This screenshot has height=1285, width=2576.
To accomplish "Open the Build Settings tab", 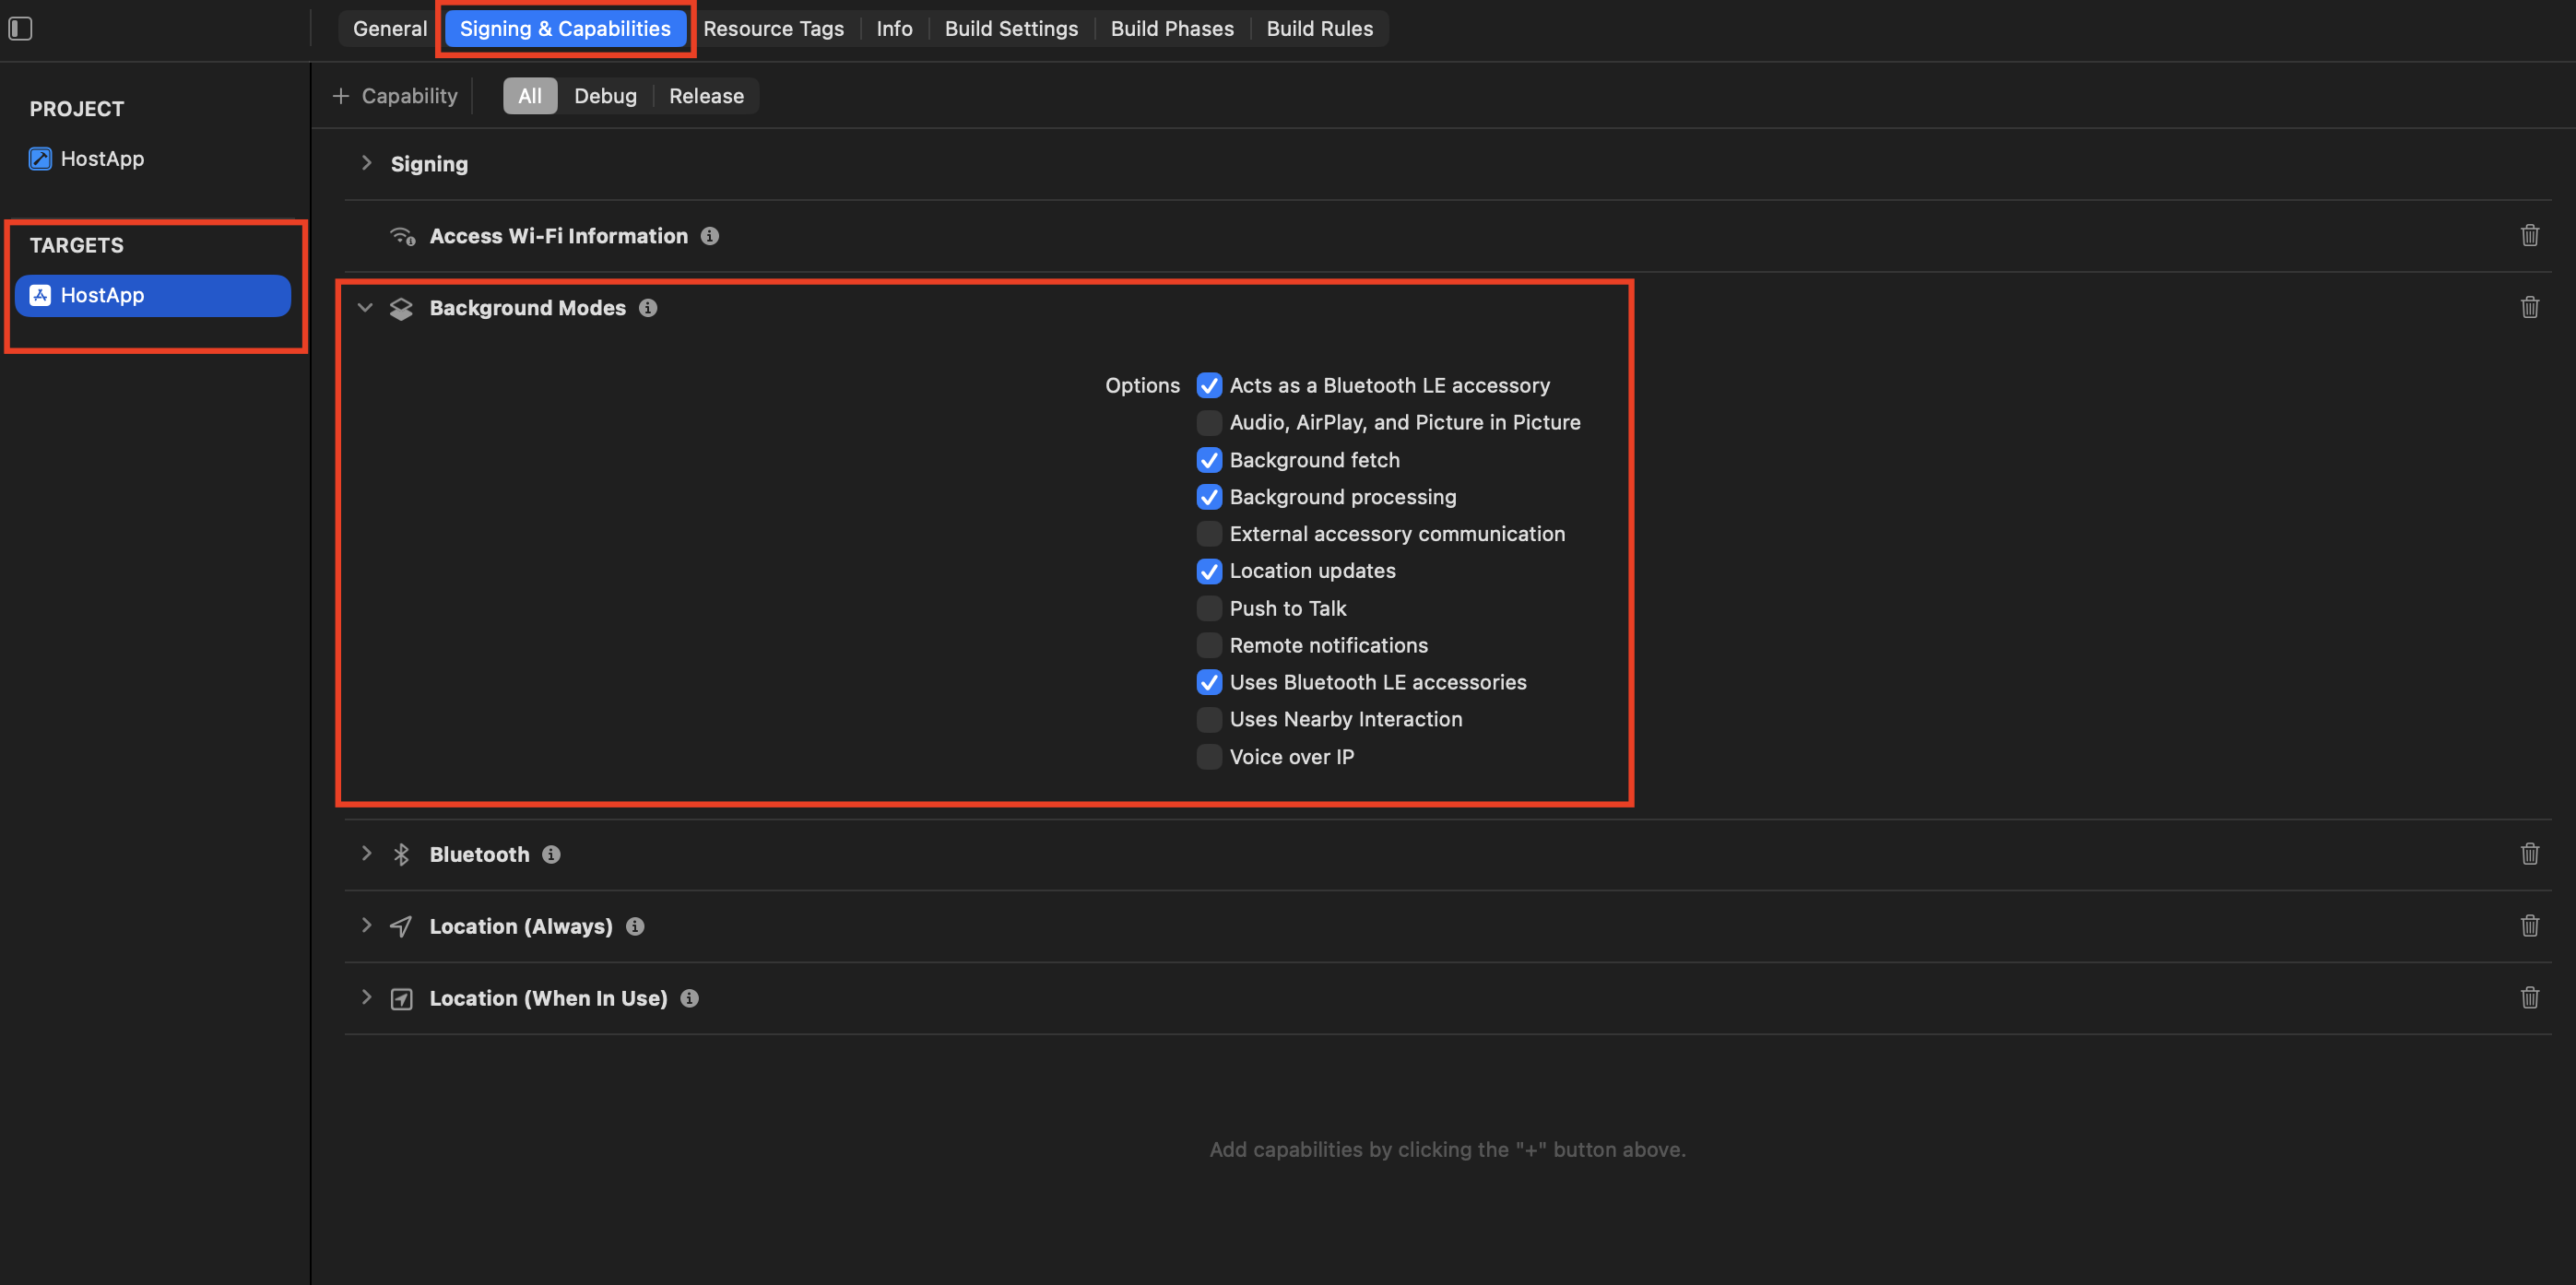I will pyautogui.click(x=1011, y=28).
